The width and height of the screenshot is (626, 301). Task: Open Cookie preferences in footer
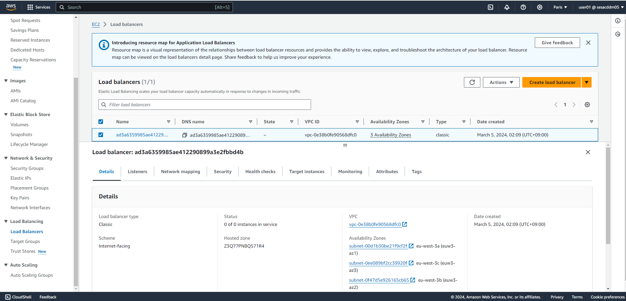click(x=608, y=297)
